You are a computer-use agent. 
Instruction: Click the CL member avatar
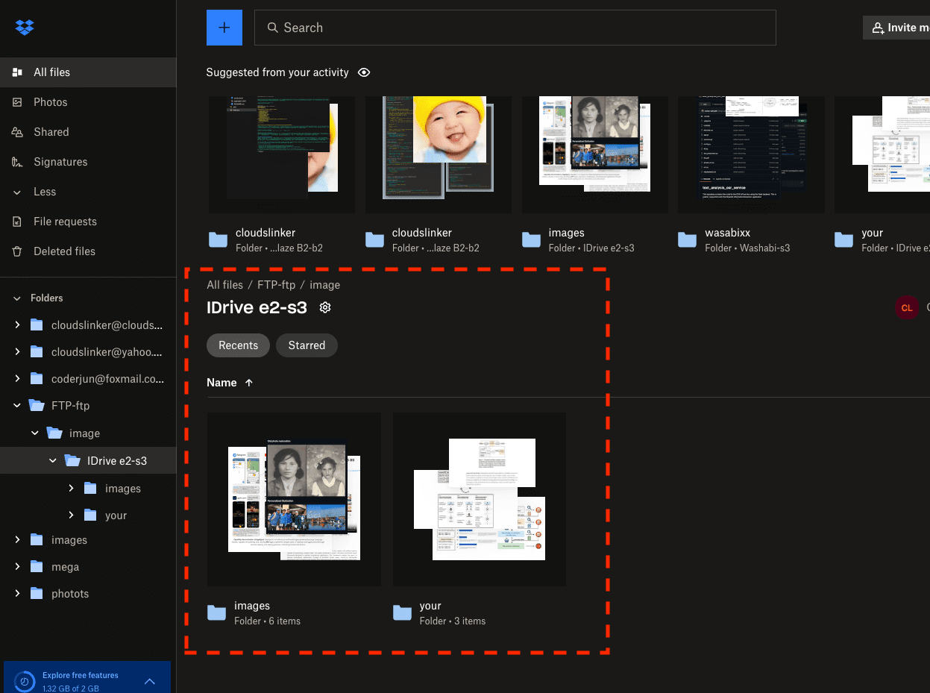pyautogui.click(x=907, y=307)
